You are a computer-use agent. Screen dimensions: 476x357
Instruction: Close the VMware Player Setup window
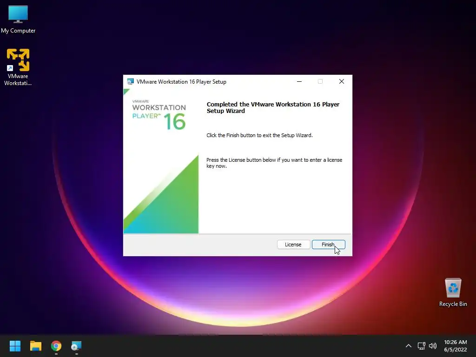click(342, 81)
